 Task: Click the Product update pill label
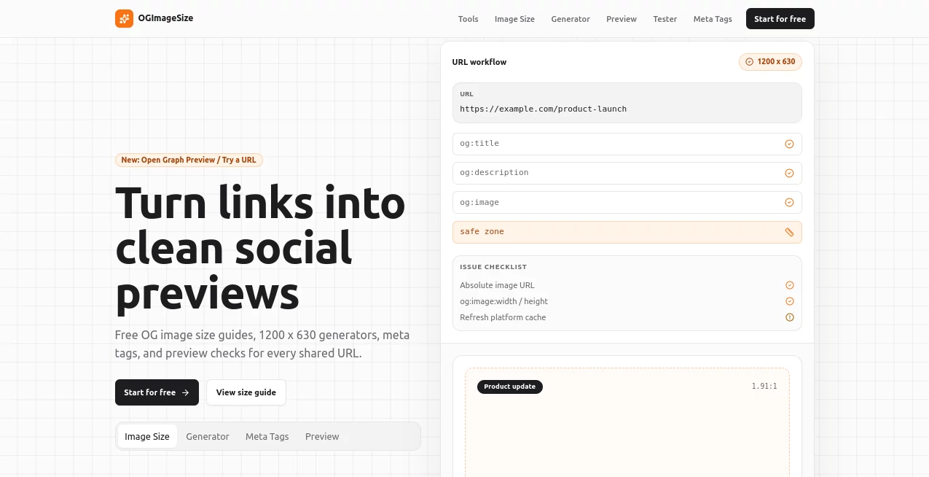click(510, 387)
